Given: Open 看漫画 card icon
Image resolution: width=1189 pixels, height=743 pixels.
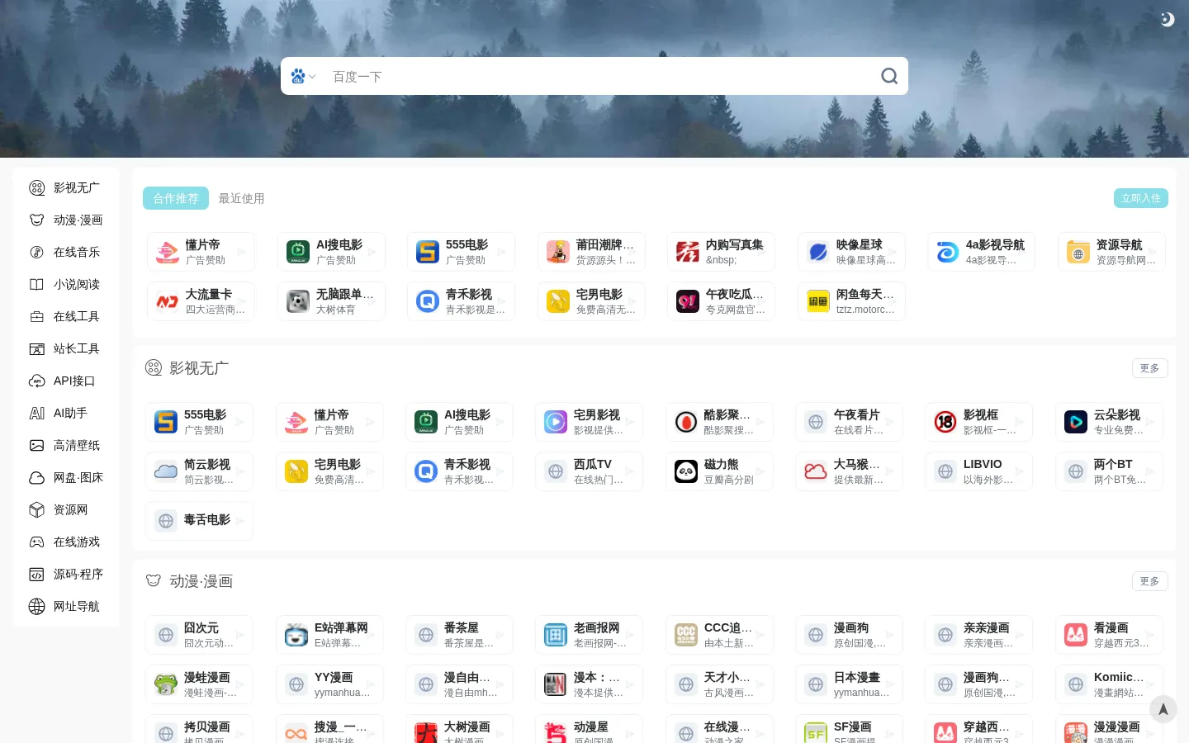Looking at the screenshot, I should pos(1076,635).
